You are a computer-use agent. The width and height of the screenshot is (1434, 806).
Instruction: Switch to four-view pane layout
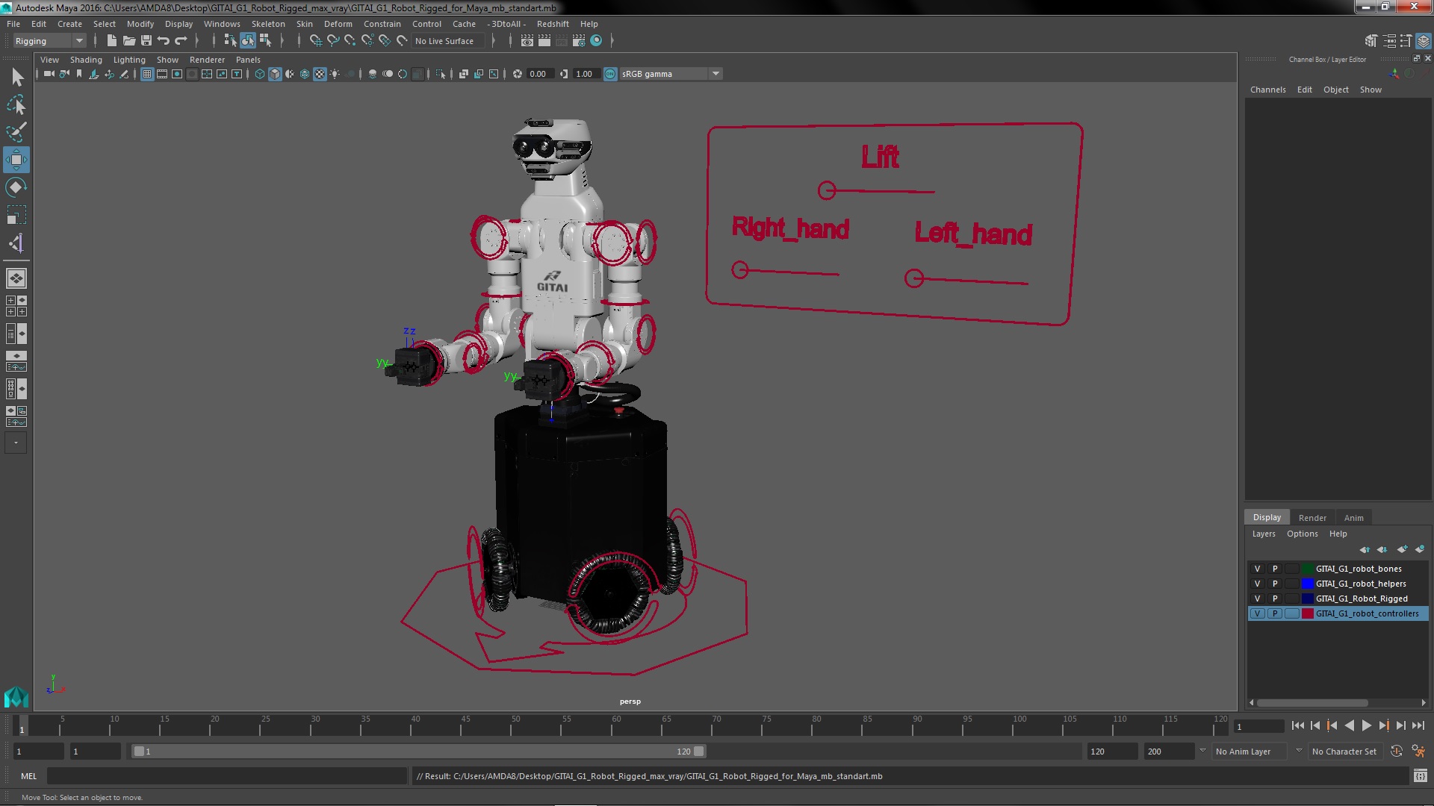tap(16, 306)
